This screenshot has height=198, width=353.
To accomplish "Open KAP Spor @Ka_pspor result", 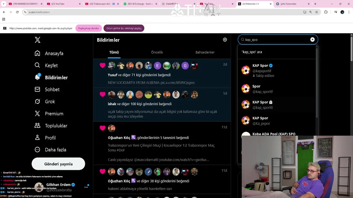I will coord(277,121).
